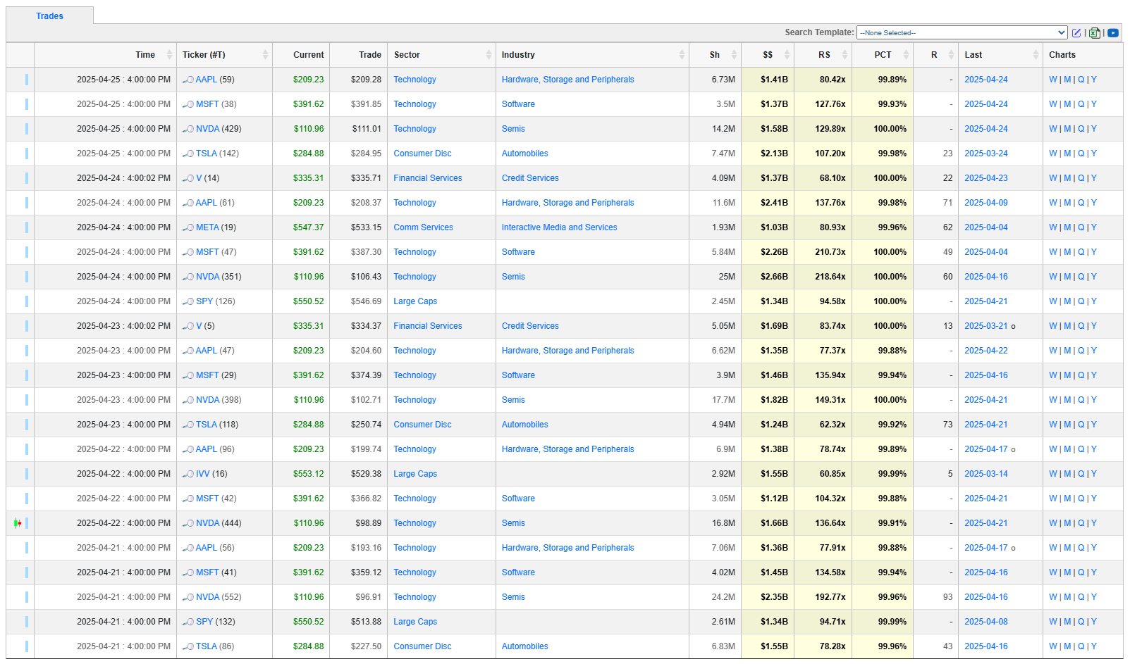Image resolution: width=1130 pixels, height=664 pixels.
Task: Click the candlestick icon on NVDA (444) row
Action: (x=17, y=523)
